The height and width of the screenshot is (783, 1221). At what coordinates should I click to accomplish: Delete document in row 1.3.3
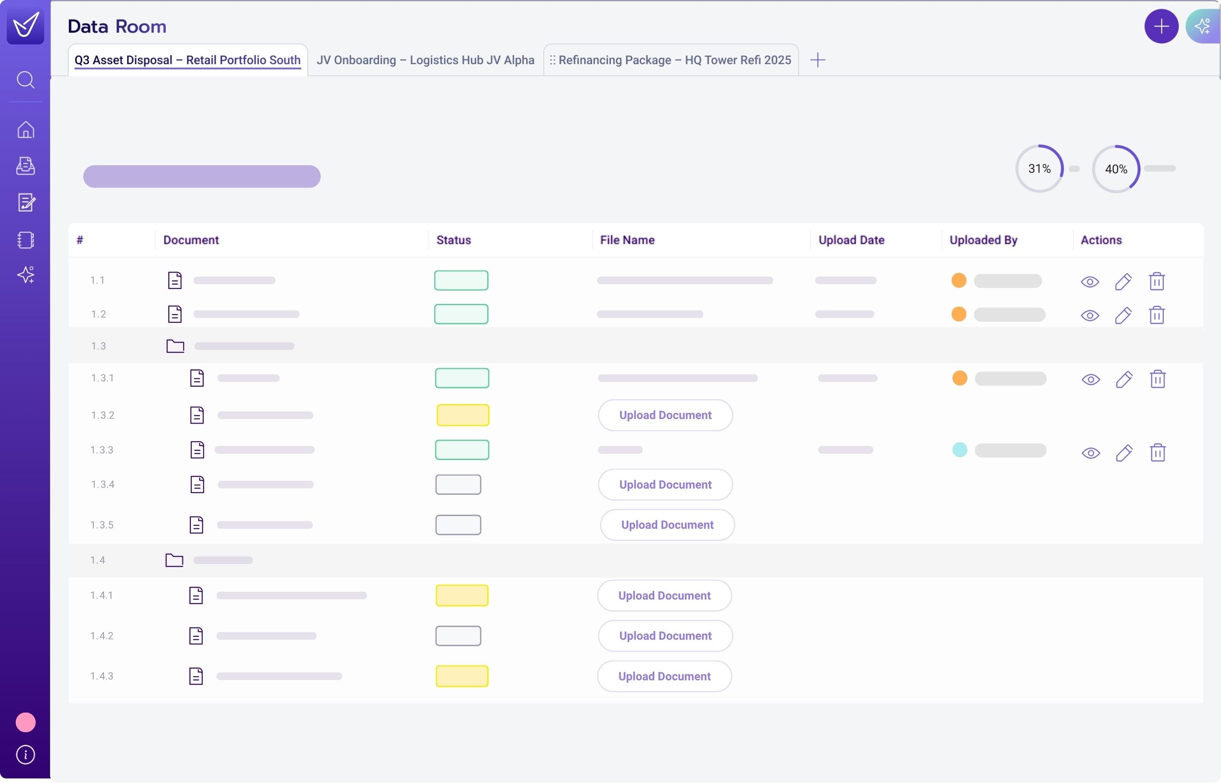click(x=1158, y=453)
